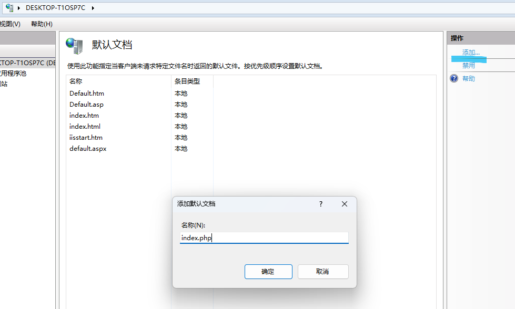Screen dimensions: 515x309
Task: Click the blue help question icon
Action: [454, 78]
